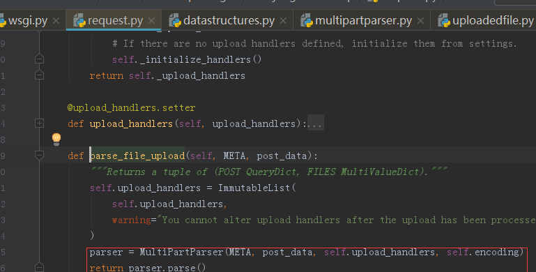Viewport: 536px width, 272px height.
Task: Close the wsgi.py tab
Action: click(x=56, y=21)
